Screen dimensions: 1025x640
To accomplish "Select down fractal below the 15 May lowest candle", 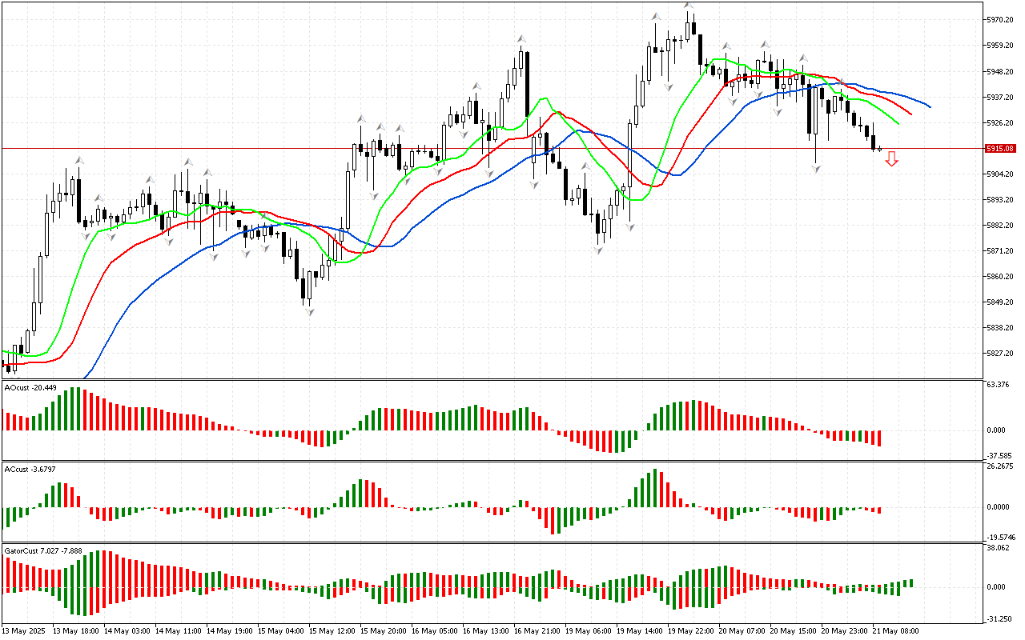I will click(x=308, y=312).
